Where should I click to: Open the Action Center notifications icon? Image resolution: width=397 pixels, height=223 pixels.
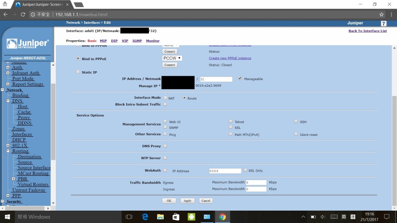click(387, 217)
